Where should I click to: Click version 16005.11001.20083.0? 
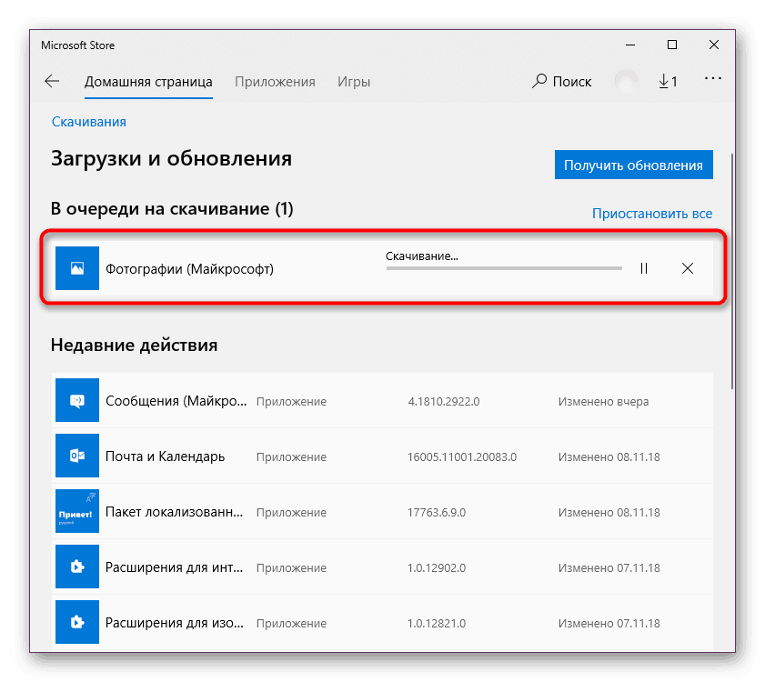[461, 457]
